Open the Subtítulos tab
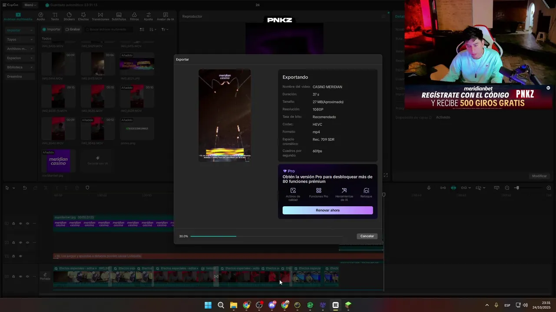Viewport: 556px width, 312px height. 119,16
